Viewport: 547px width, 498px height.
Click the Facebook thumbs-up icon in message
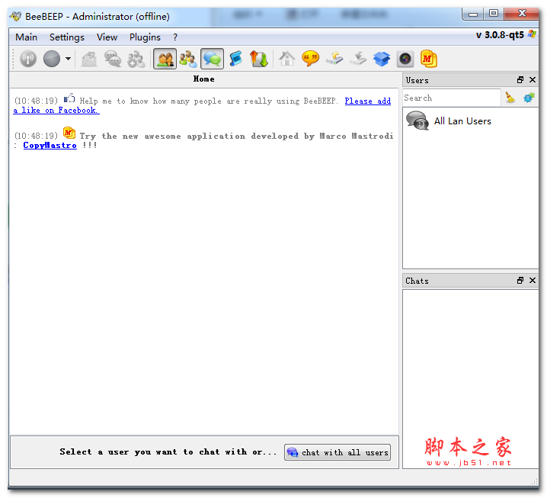69,98
